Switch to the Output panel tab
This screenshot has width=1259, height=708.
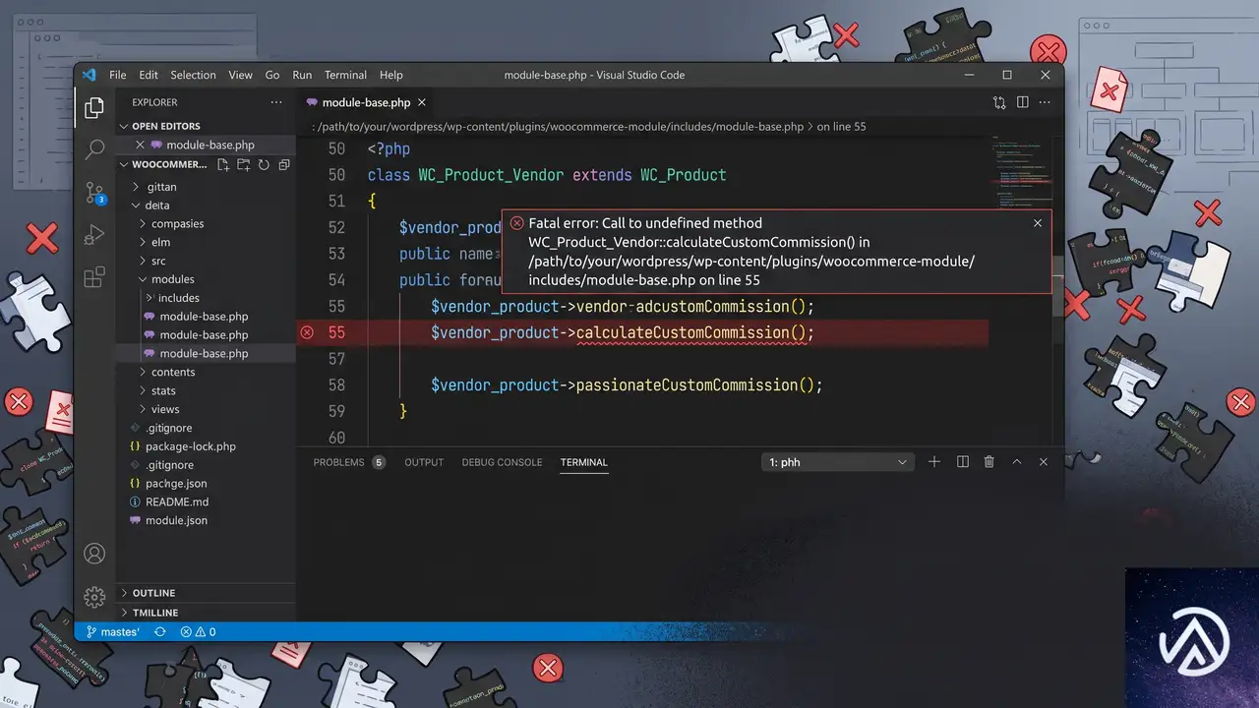click(x=424, y=462)
